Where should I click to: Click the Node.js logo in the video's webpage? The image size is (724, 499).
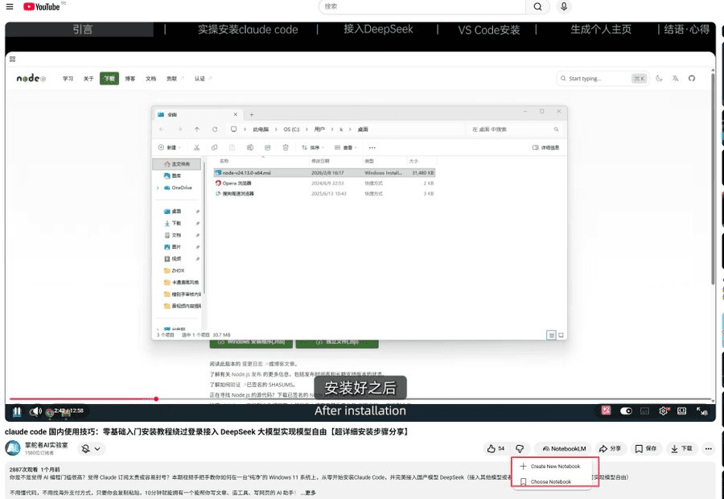(x=31, y=78)
